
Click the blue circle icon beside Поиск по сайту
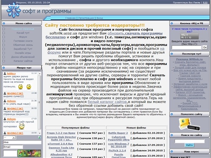[172, 135]
